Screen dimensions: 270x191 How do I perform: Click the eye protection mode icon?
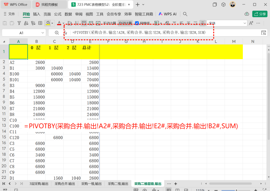tap(145, 190)
